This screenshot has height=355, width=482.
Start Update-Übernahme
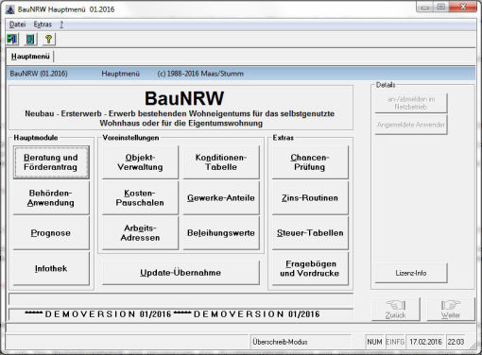(x=181, y=273)
